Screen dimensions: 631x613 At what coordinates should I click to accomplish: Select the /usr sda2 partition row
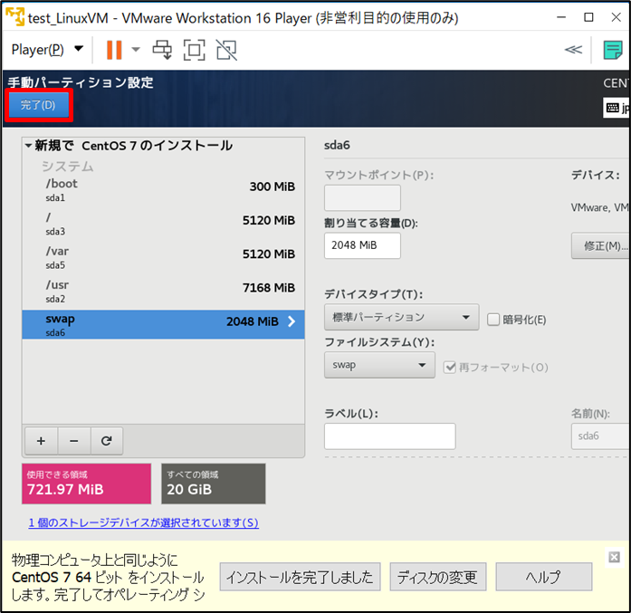click(x=163, y=291)
